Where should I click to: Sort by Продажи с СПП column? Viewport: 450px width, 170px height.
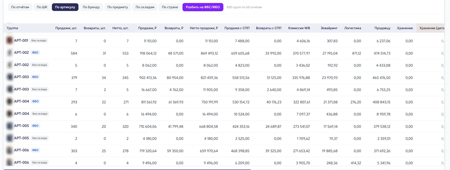pos(237,28)
